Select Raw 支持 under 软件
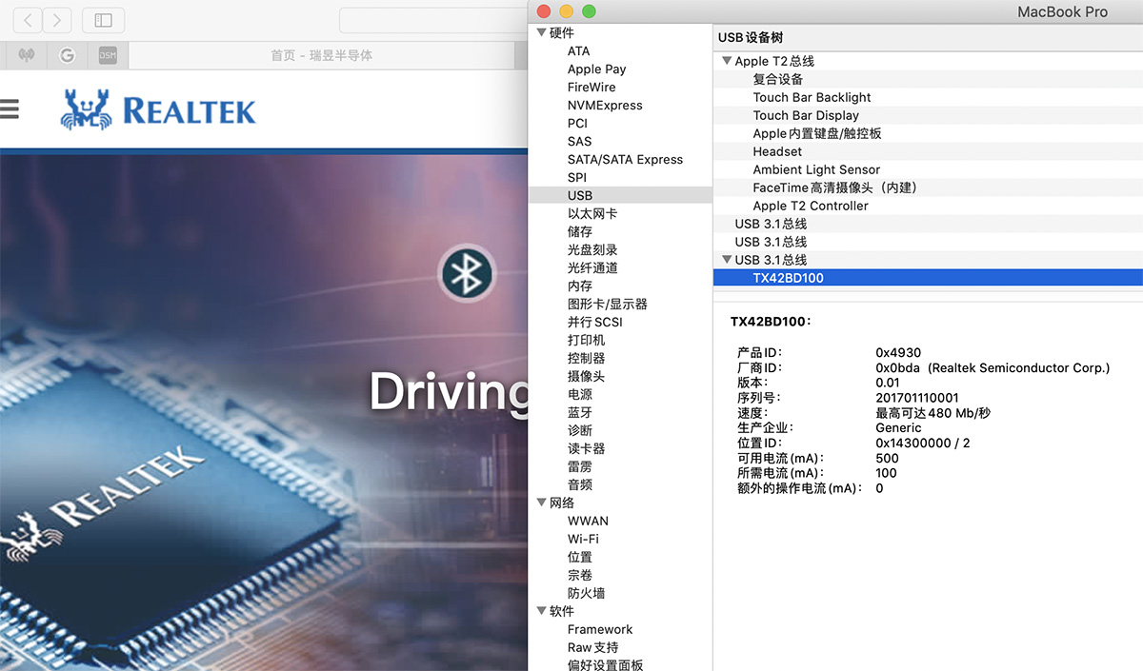 click(x=592, y=648)
